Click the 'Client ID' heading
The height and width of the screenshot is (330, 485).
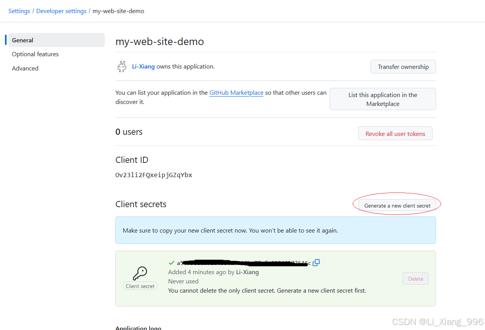point(132,160)
